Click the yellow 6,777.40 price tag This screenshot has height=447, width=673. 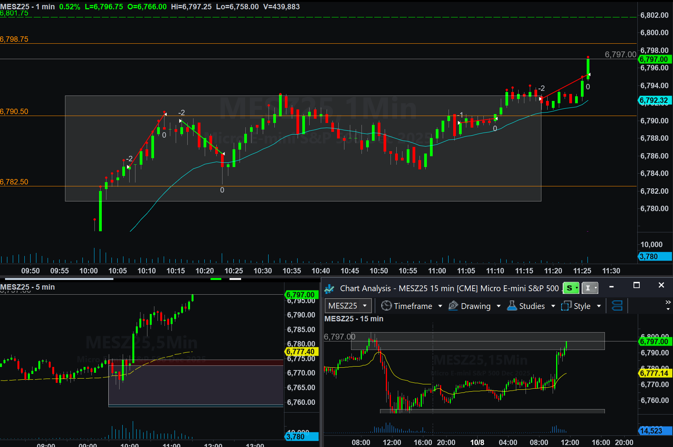coord(301,351)
